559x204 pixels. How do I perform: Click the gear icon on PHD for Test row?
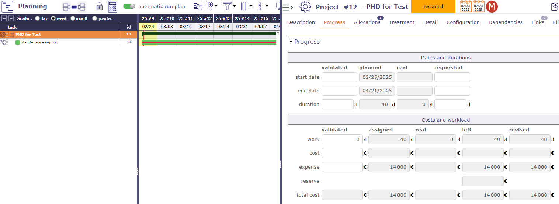point(3,34)
